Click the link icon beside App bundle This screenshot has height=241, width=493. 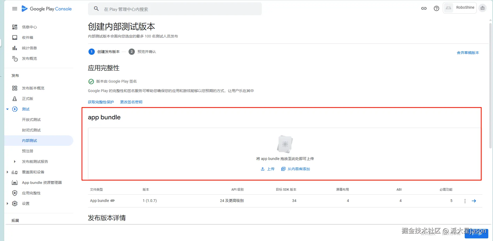click(x=113, y=201)
